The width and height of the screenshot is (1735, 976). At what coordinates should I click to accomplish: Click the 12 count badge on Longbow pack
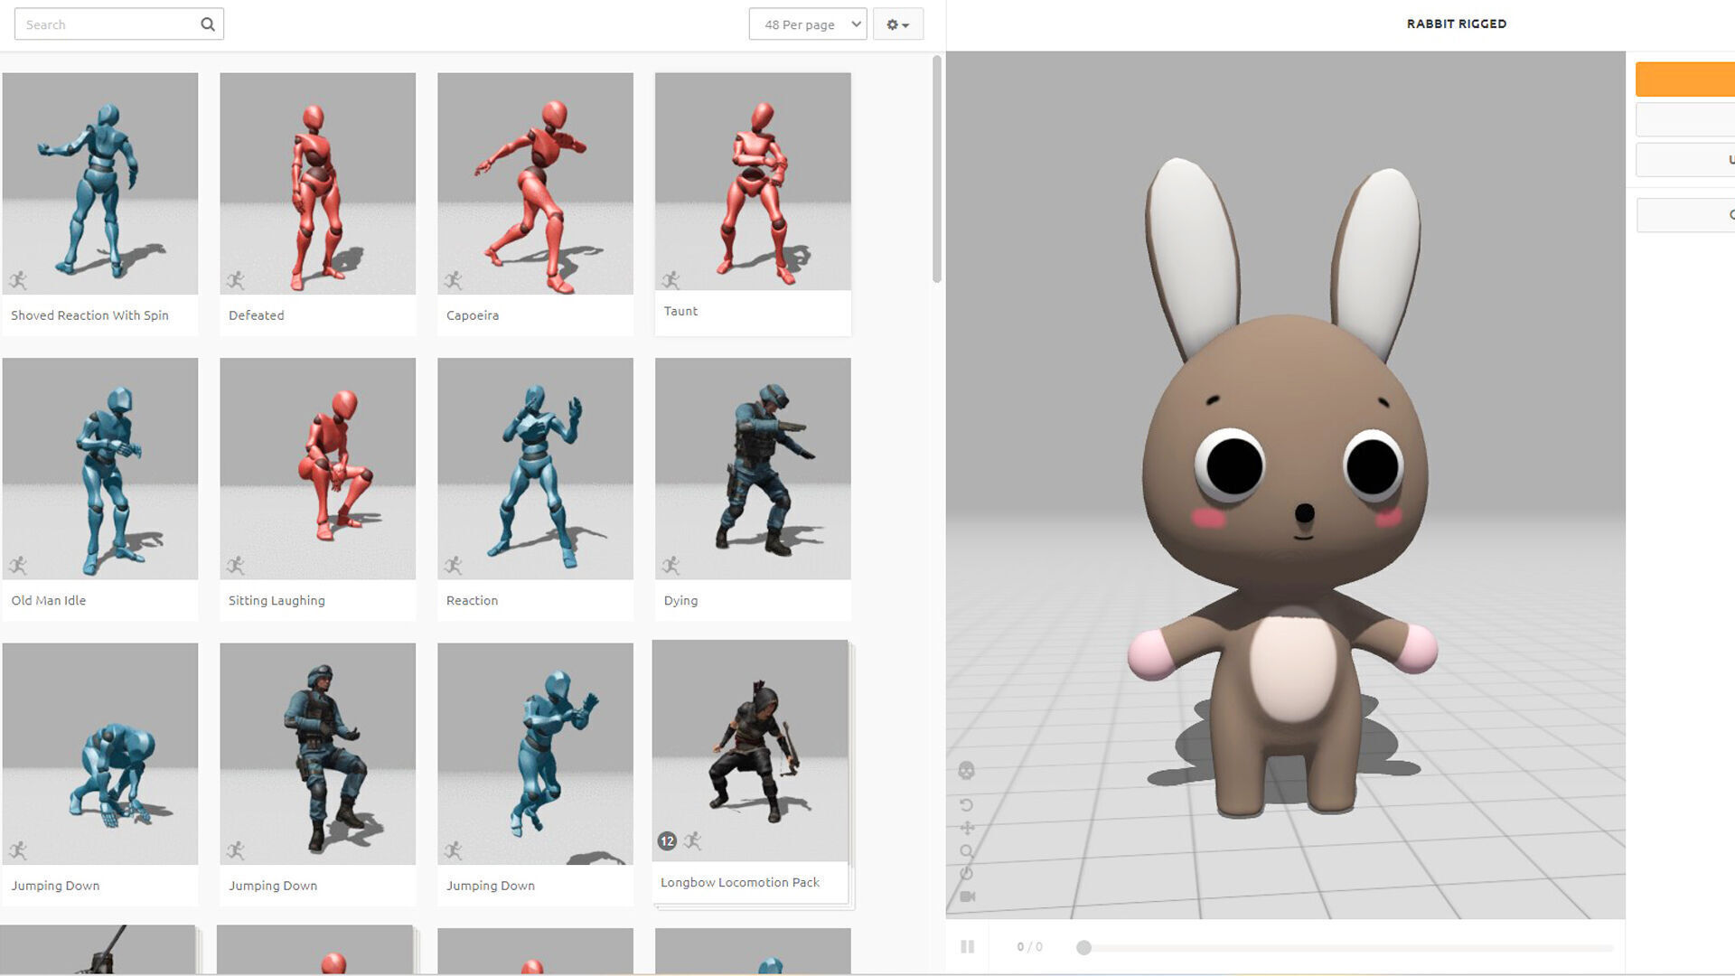click(x=667, y=841)
